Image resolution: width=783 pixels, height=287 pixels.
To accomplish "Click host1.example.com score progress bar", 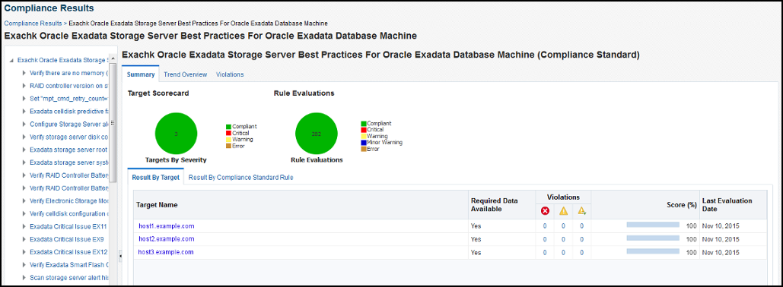I will [653, 225].
